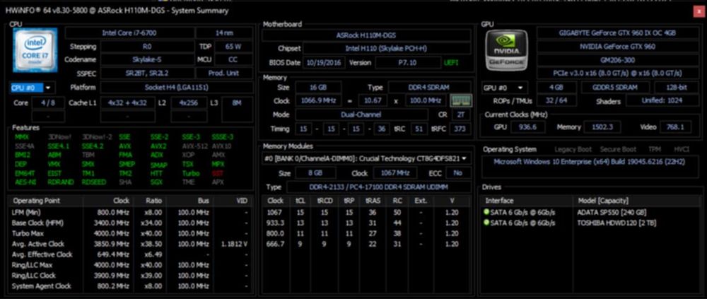Click the Ring/LLC Clock row
This screenshot has height=299, width=707.
click(x=131, y=276)
